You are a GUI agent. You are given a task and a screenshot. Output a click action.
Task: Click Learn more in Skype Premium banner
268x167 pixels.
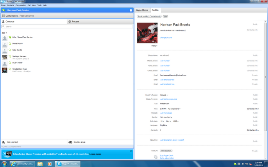[x=95, y=154]
